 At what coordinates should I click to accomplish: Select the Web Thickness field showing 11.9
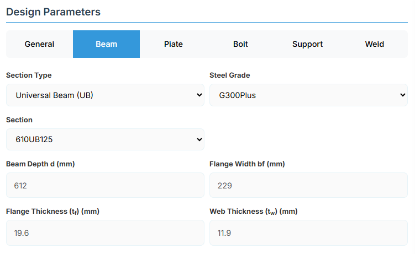pos(308,233)
